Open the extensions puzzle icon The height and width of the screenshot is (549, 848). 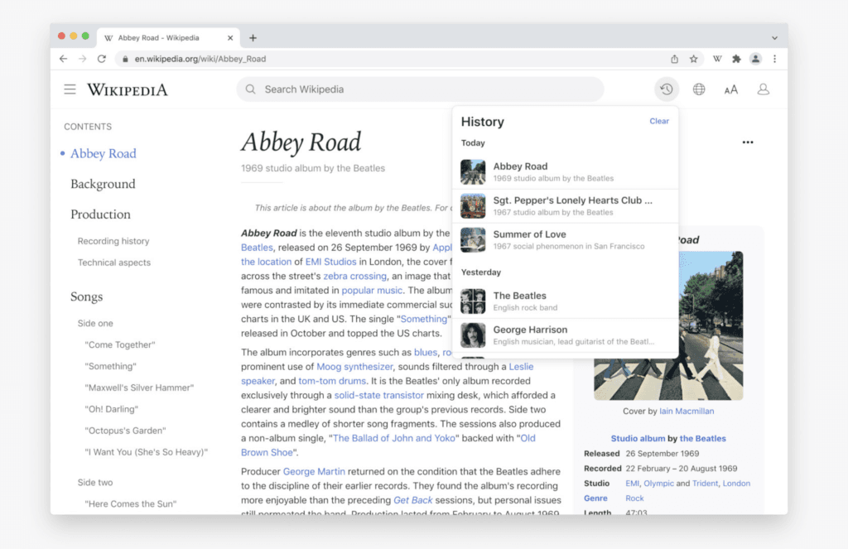coord(736,59)
